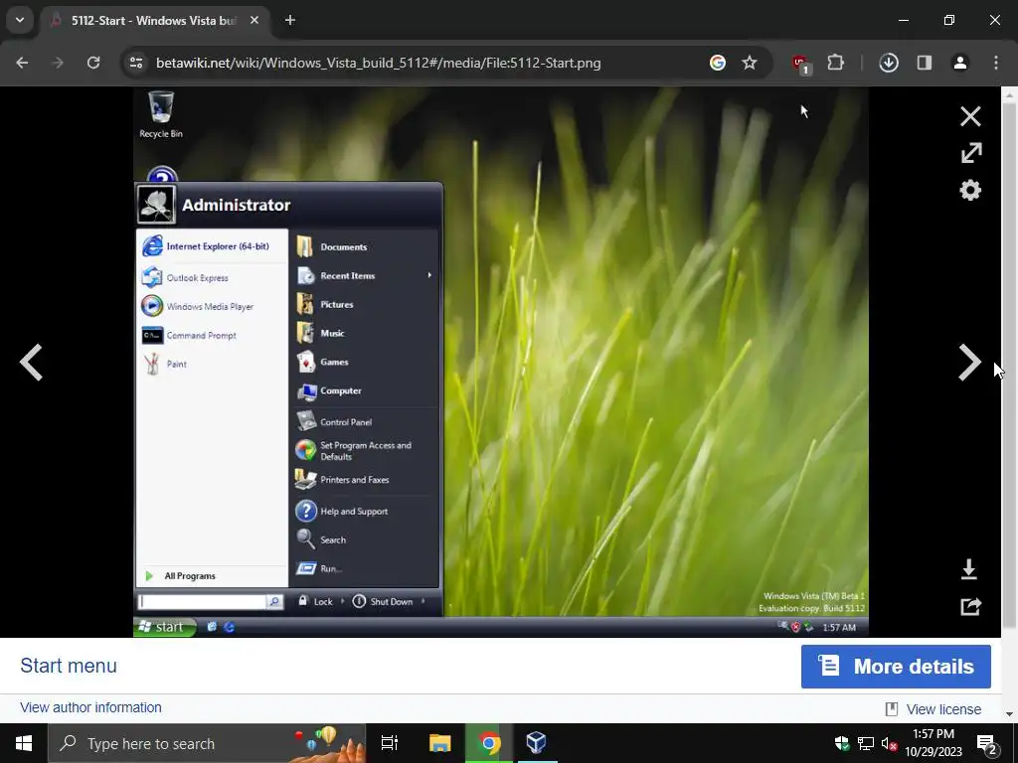Reload the page

tap(93, 63)
